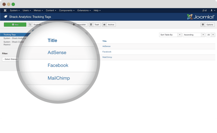Image resolution: width=217 pixels, height=133 pixels.
Task: Open the AdSense tracking tag
Action: click(107, 46)
